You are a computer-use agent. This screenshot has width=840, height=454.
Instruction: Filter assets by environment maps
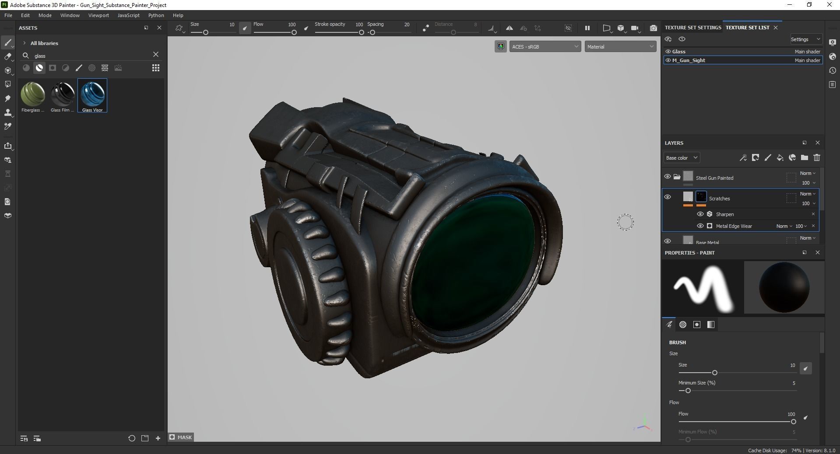[118, 68]
